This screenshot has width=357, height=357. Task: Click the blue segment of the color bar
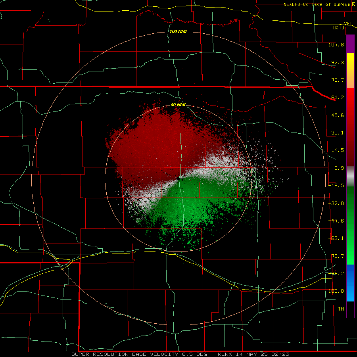(x=350, y=283)
